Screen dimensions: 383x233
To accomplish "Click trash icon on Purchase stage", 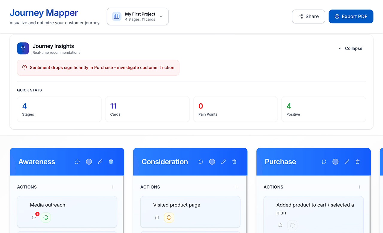I will [x=358, y=162].
